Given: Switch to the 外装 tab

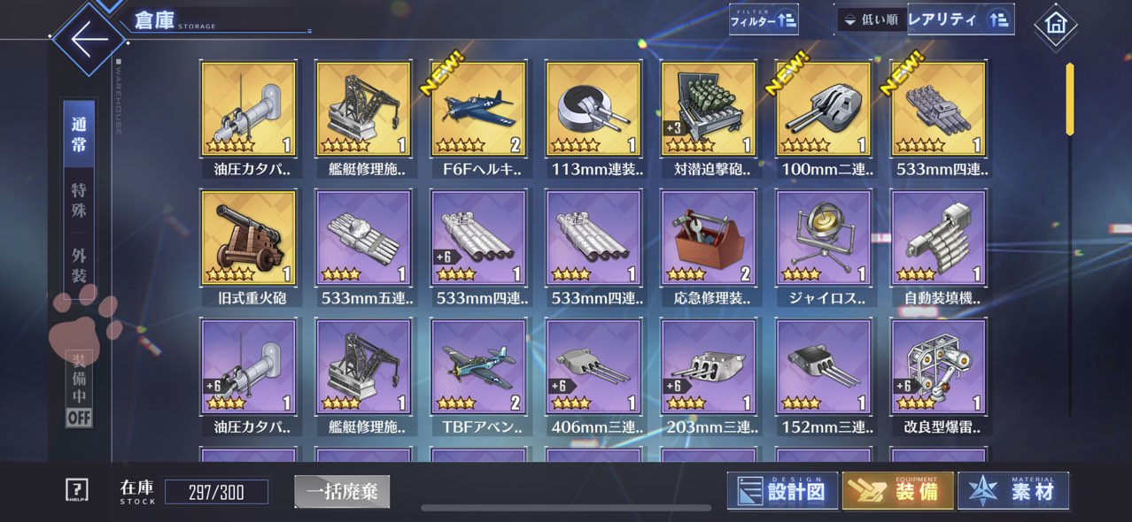Looking at the screenshot, I should 79,265.
